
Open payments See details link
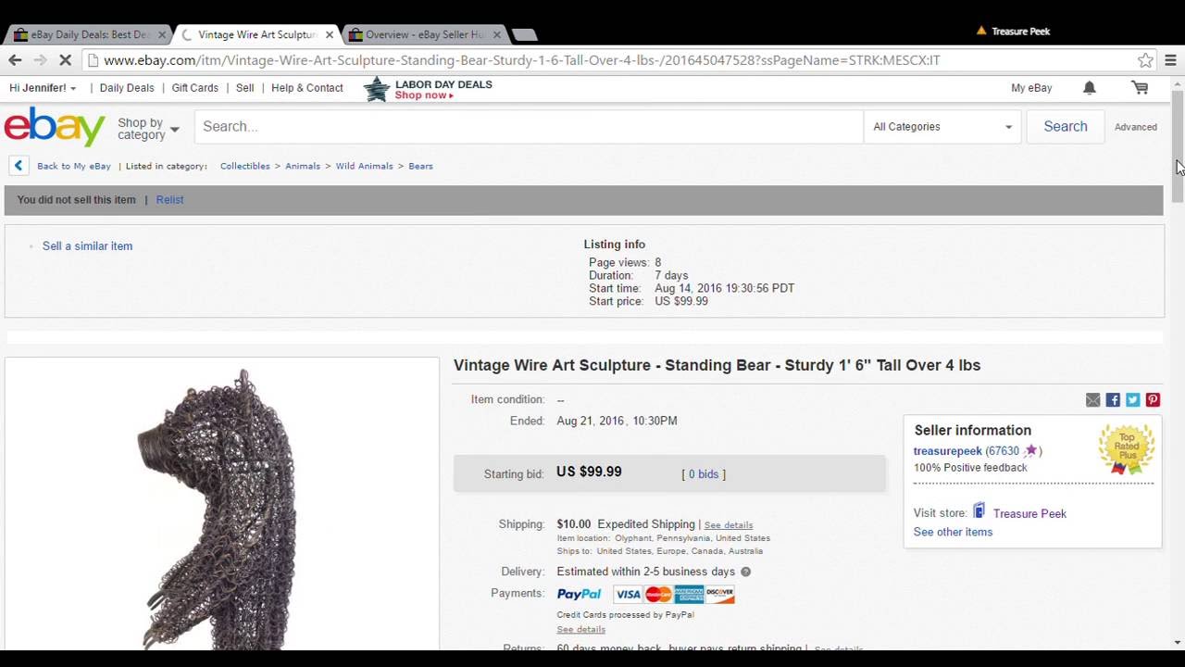[580, 630]
